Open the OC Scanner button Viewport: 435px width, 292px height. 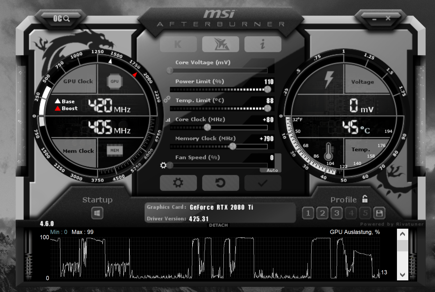pos(61,18)
